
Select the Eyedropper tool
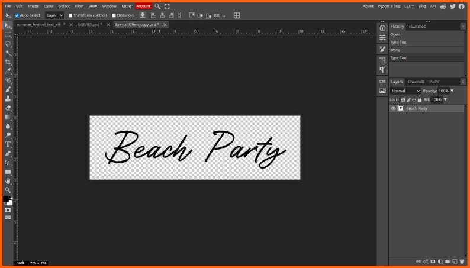pyautogui.click(x=8, y=71)
